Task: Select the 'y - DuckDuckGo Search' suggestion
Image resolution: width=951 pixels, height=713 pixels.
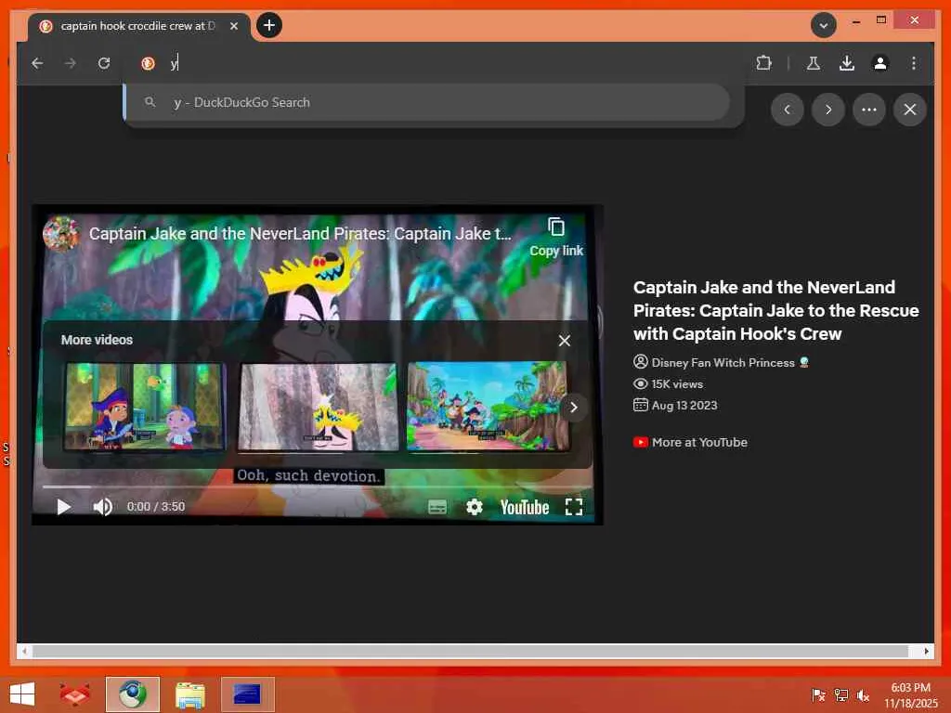Action: click(427, 102)
